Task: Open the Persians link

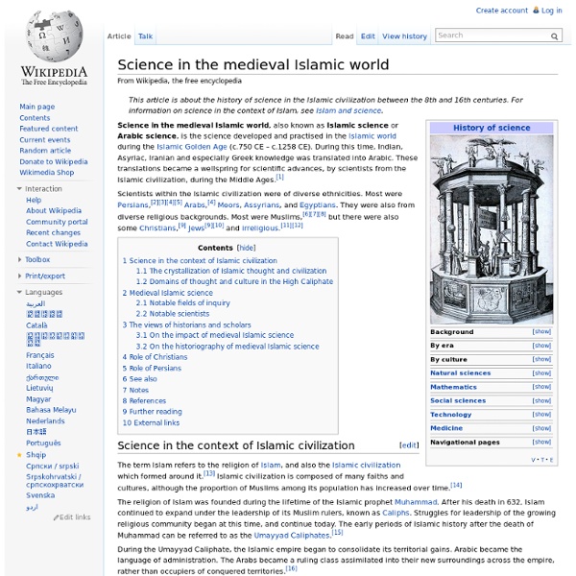Action: coord(133,205)
